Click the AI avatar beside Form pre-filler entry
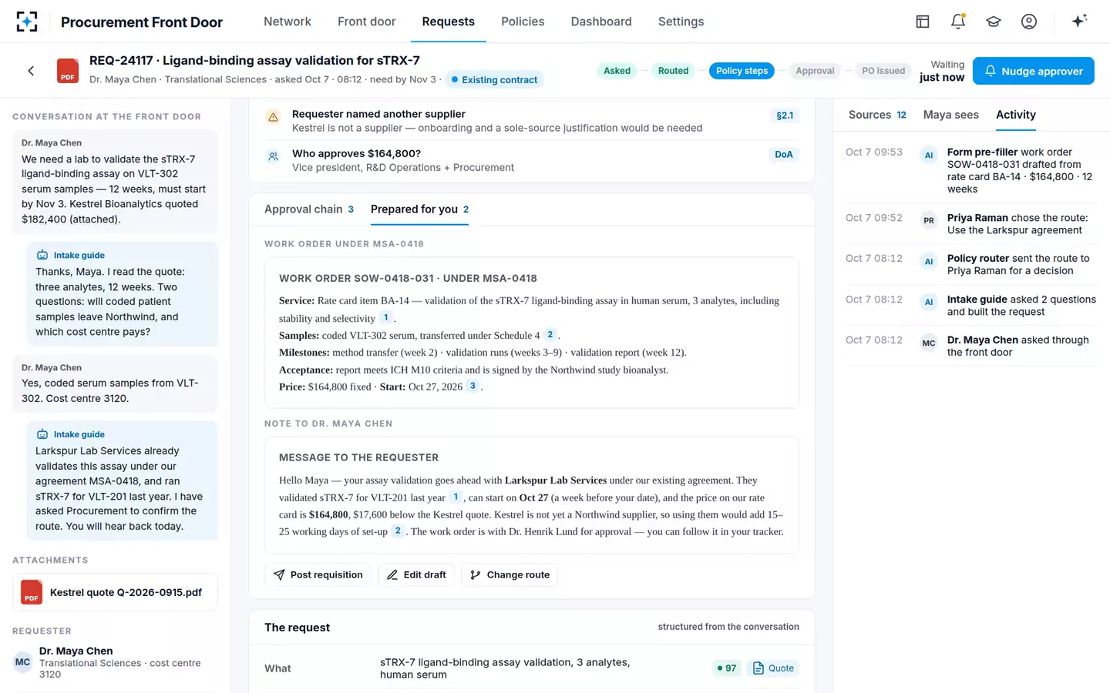Viewport: 1110px width, 693px height. (929, 155)
